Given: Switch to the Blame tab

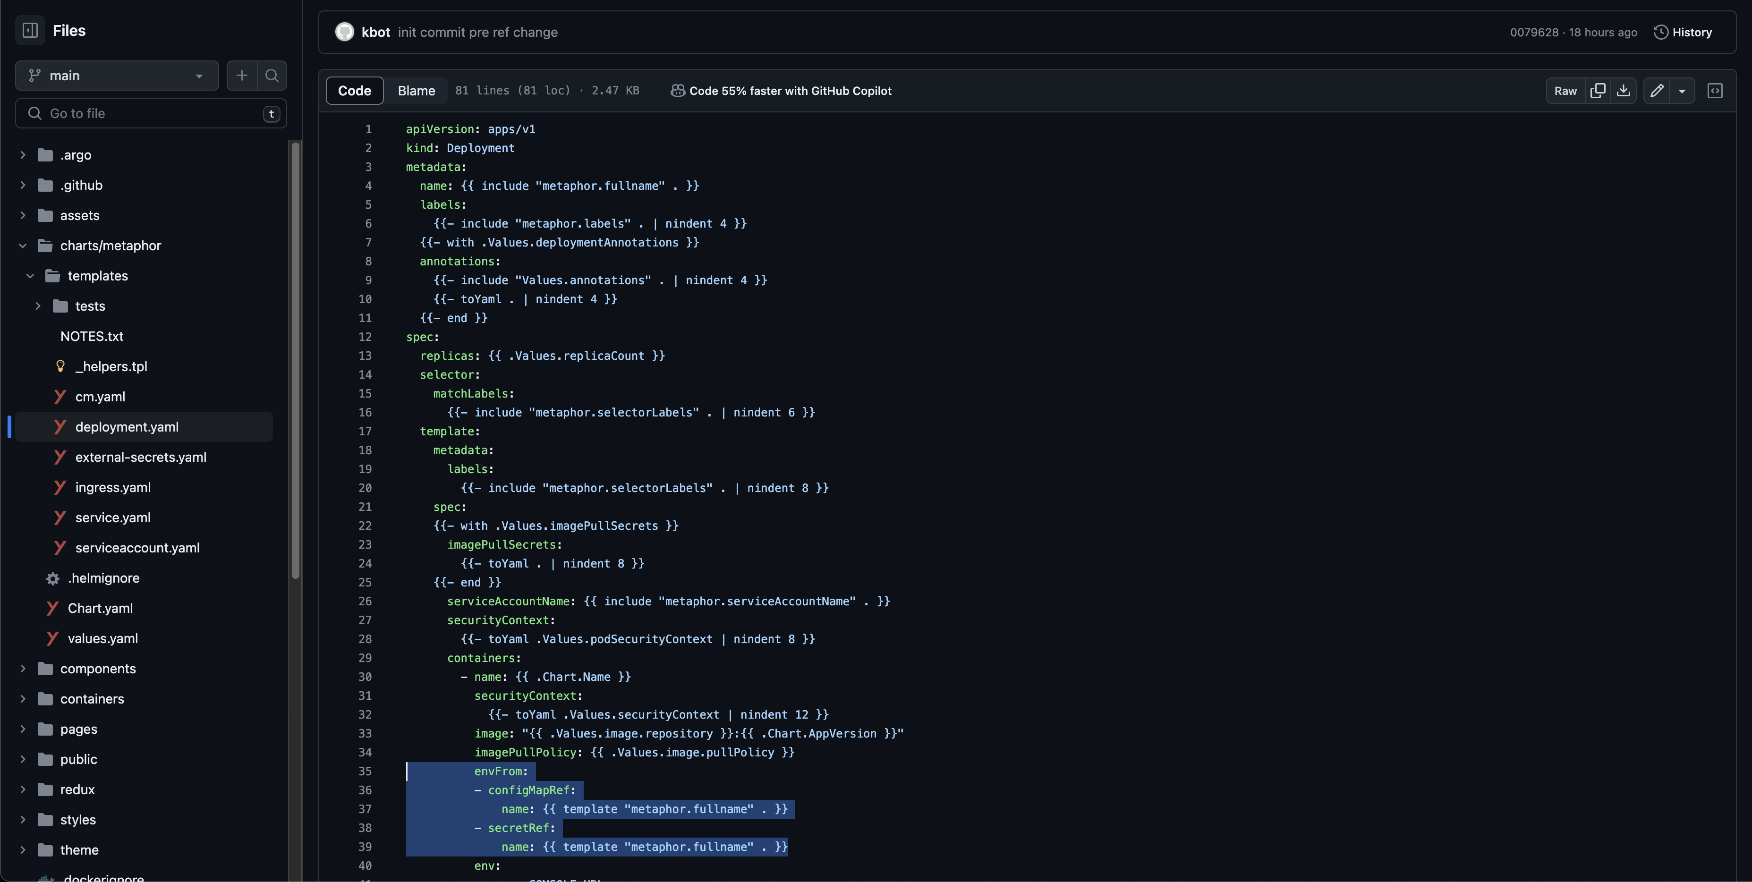Looking at the screenshot, I should 416,90.
